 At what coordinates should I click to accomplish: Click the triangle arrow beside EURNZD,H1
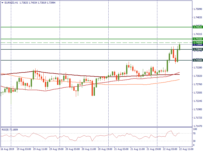coord(3,3)
